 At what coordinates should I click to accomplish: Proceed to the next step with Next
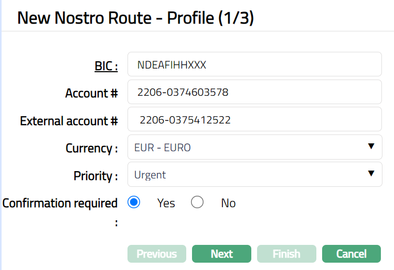221,254
